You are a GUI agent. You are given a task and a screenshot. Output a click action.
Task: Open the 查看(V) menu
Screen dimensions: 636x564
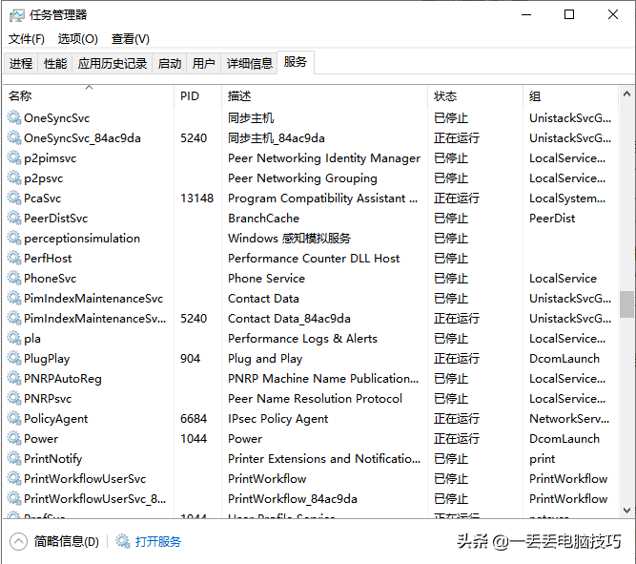[131, 39]
